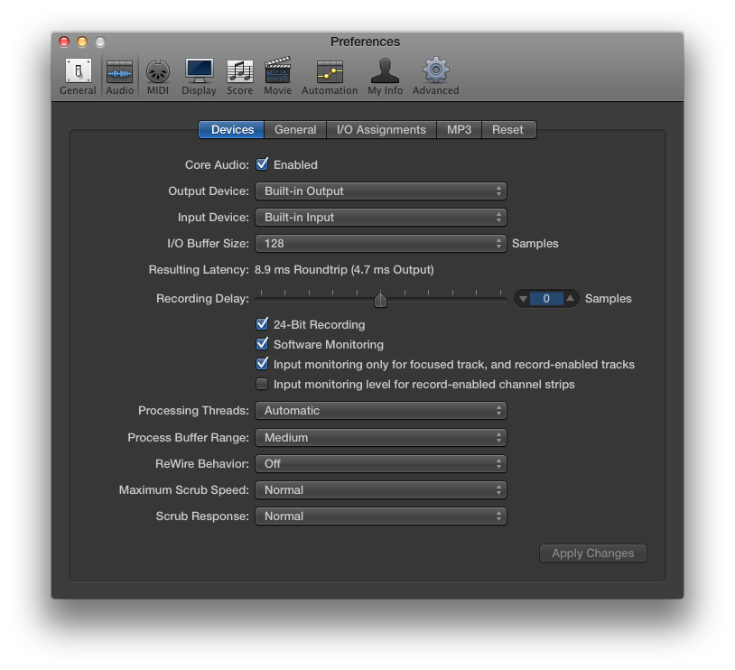This screenshot has width=735, height=670.
Task: Open General preferences toolbar icon
Action: coord(78,77)
